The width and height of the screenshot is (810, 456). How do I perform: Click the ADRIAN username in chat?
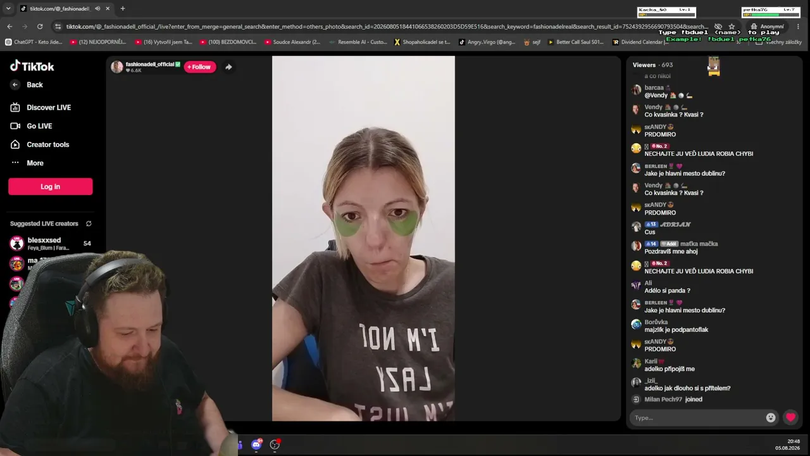675,225
